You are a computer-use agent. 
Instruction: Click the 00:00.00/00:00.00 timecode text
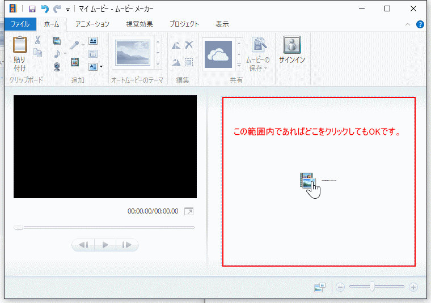tap(153, 211)
